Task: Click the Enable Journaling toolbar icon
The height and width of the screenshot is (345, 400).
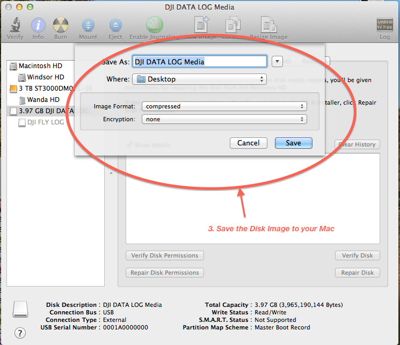Action: tap(154, 25)
